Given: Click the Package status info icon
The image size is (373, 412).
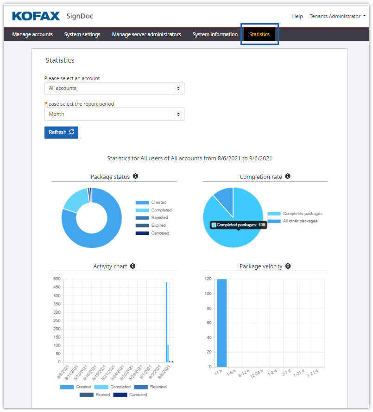Looking at the screenshot, I should 135,177.
